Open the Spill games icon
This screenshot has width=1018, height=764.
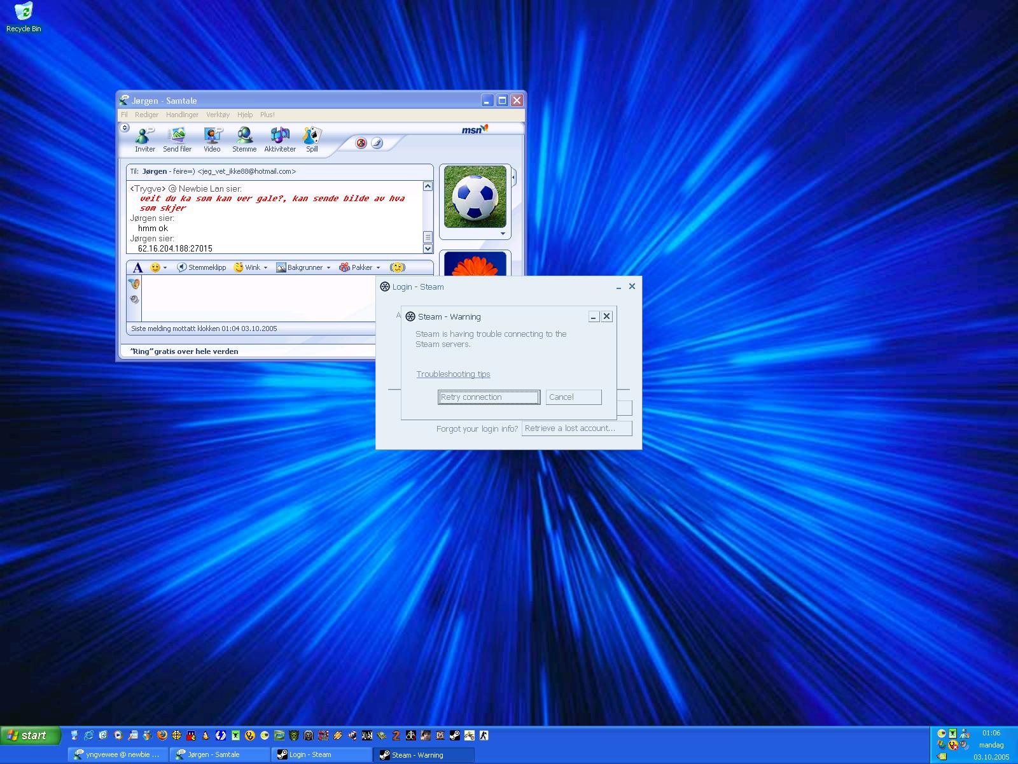tap(312, 140)
